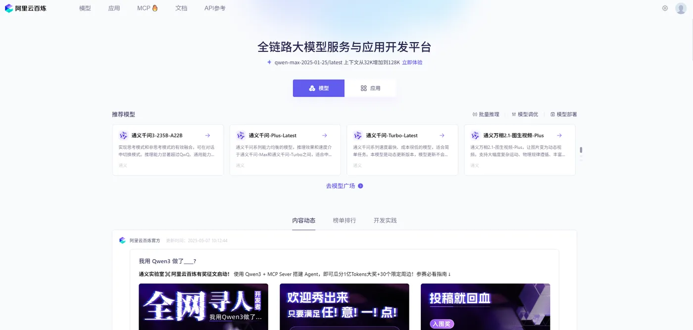Switch to the 内容动态 tab

tap(304, 220)
